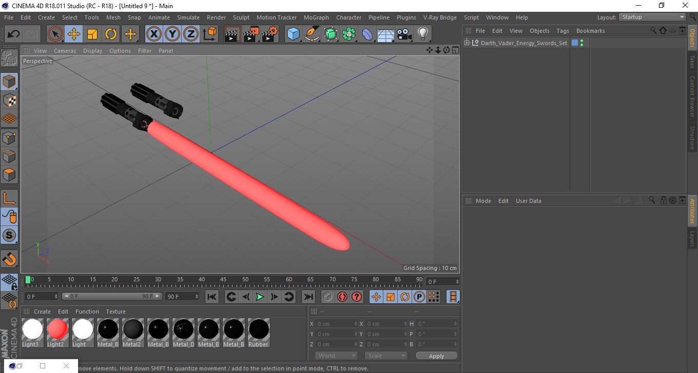Add a Light object
The image size is (698, 373).
[x=423, y=34]
